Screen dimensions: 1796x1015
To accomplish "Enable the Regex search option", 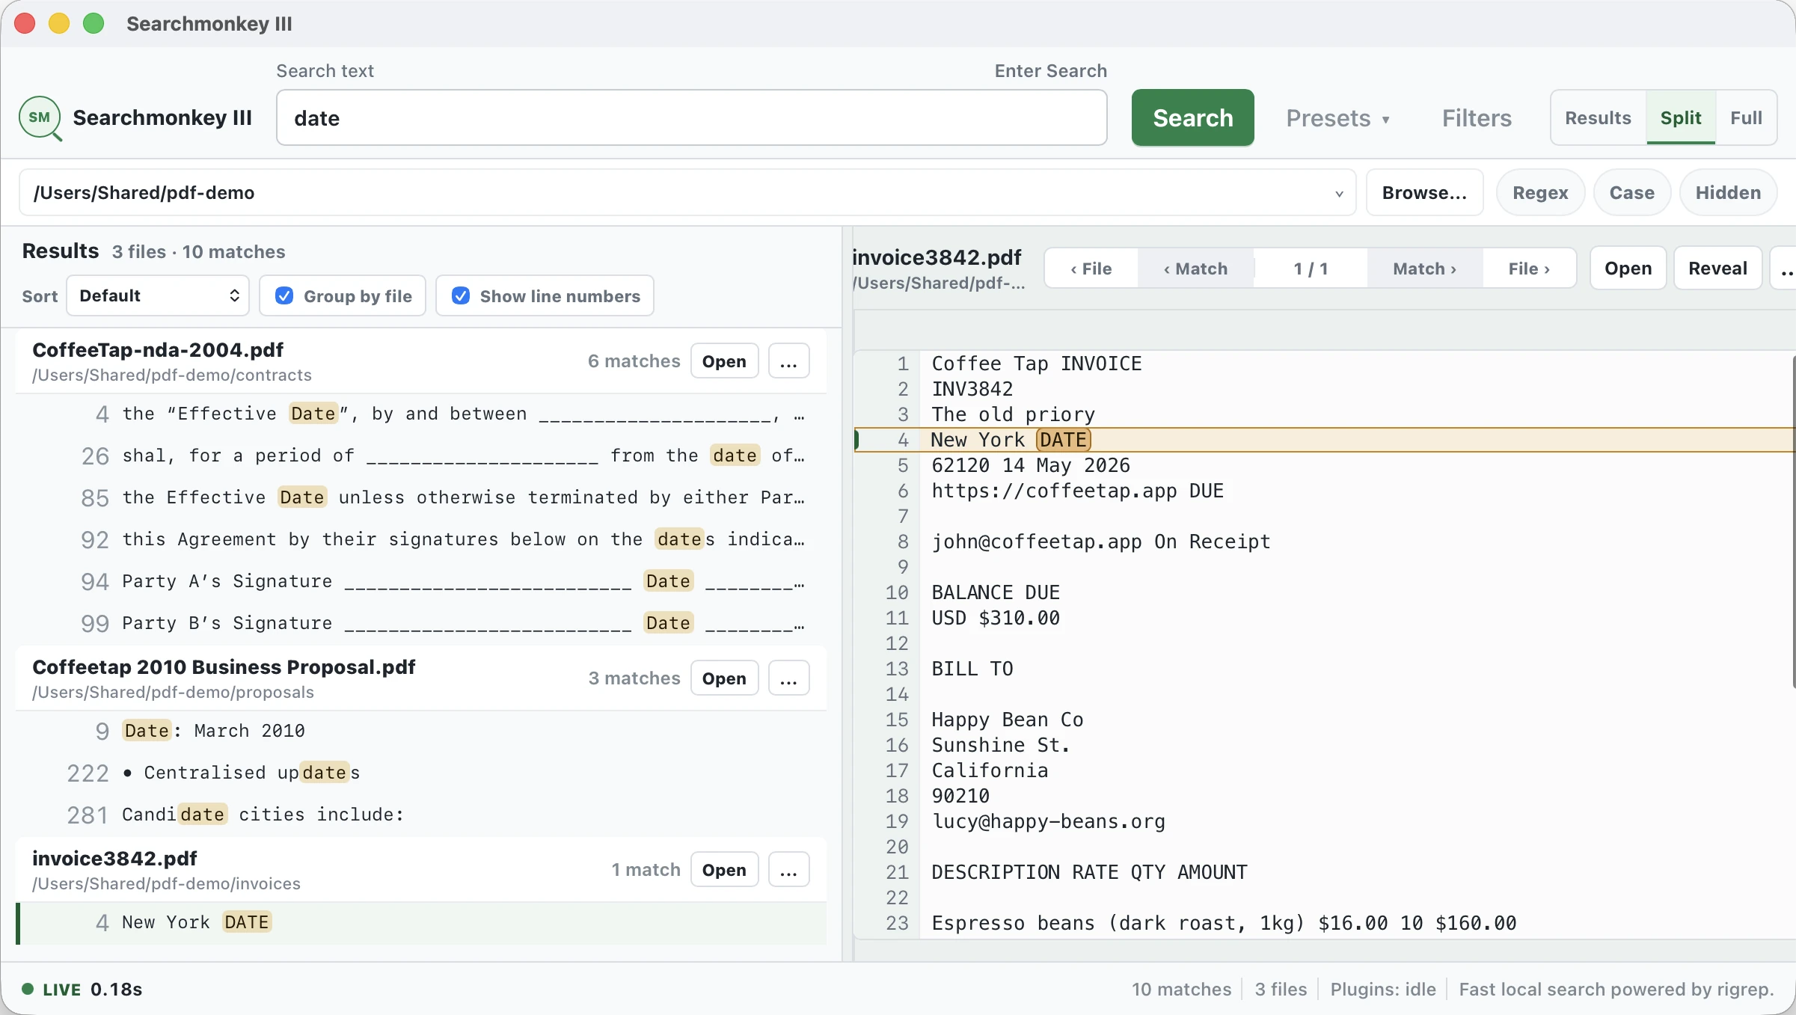I will 1540,193.
